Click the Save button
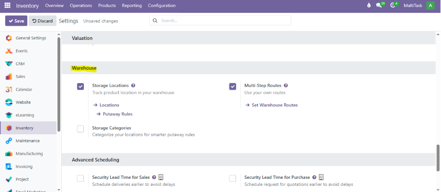Viewport: 441px width, 192px height. click(16, 21)
